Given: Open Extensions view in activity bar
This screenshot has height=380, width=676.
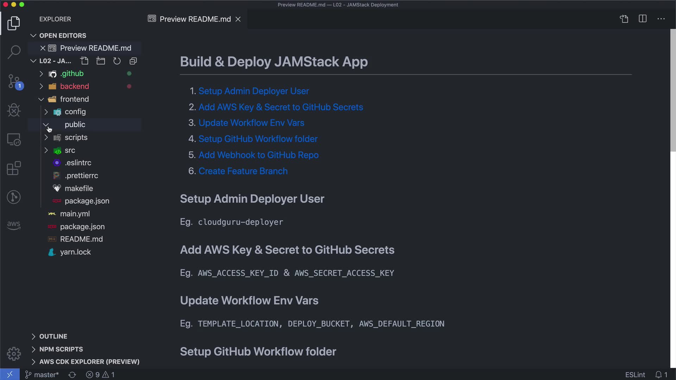Looking at the screenshot, I should point(14,168).
